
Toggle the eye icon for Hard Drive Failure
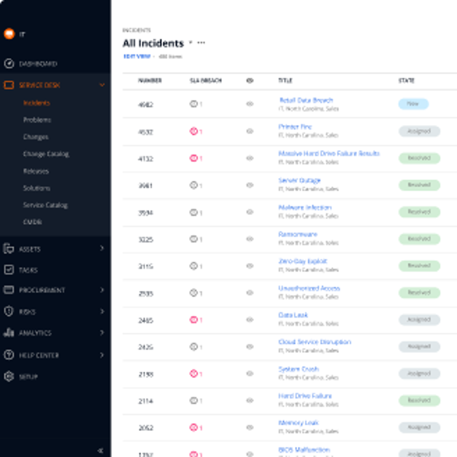coord(250,400)
